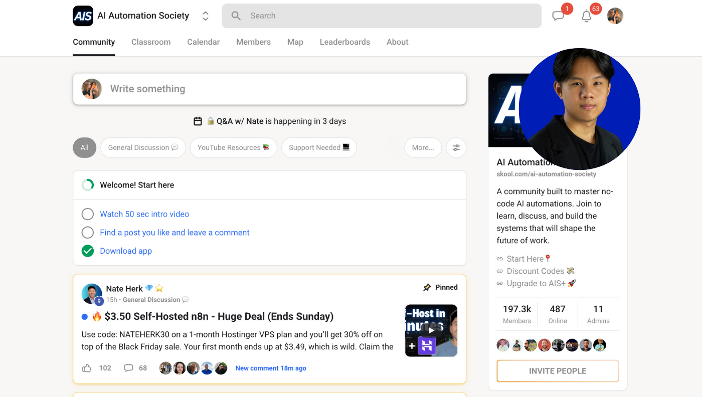Select the All category filter
The width and height of the screenshot is (702, 397).
[x=84, y=148]
